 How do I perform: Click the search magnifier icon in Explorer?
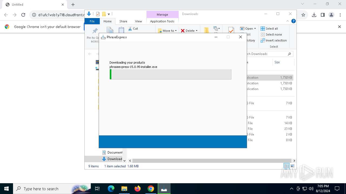pyautogui.click(x=289, y=54)
